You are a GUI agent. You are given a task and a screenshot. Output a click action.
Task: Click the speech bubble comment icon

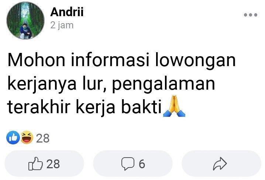point(128,163)
